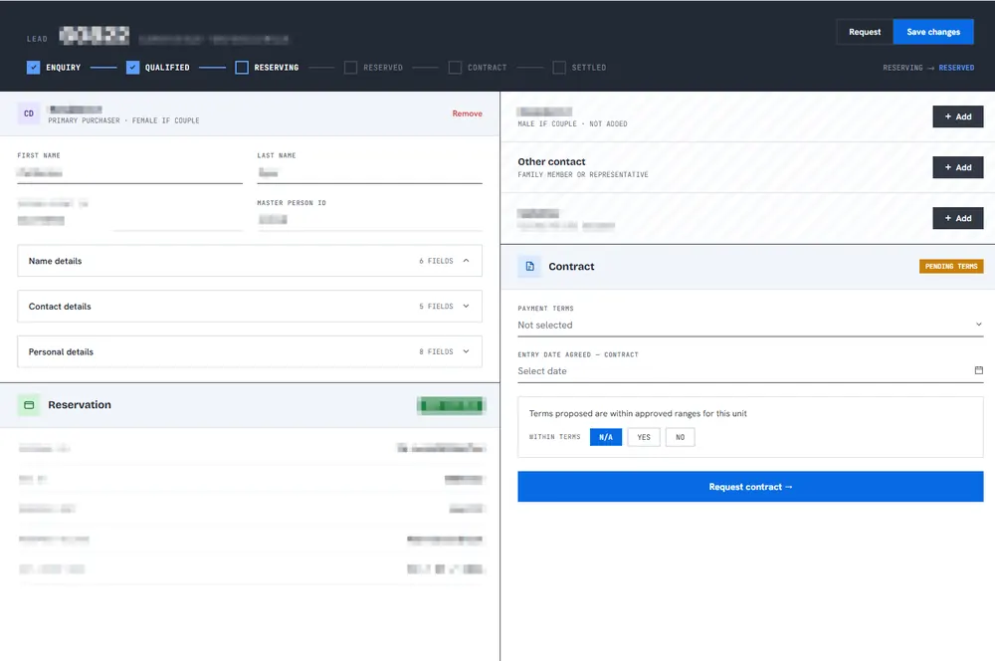
Task: Add an Other contact
Action: point(957,167)
